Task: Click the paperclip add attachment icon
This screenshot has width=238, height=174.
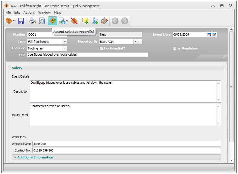Action: tap(95, 21)
